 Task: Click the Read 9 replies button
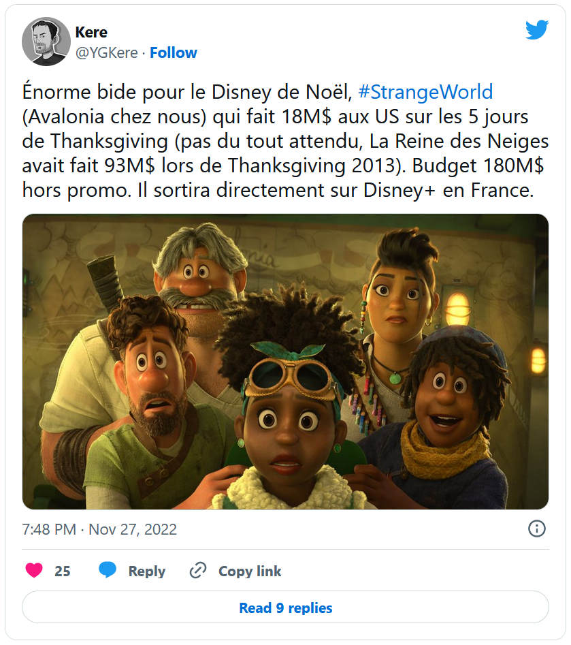pyautogui.click(x=285, y=607)
